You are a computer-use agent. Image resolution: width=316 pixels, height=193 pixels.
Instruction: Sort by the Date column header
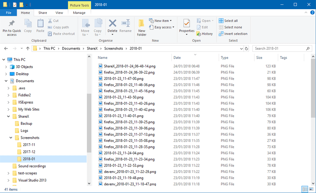coord(177,57)
